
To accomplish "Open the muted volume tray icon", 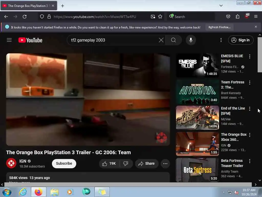I will coord(236,192).
